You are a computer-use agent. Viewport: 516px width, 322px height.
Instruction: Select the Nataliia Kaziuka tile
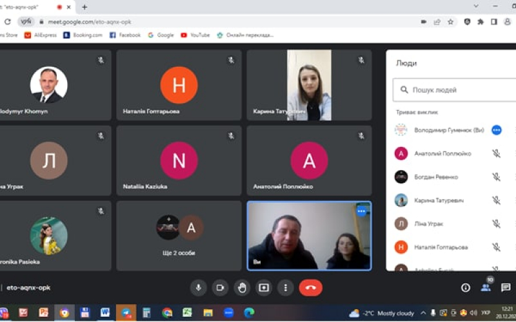[179, 160]
